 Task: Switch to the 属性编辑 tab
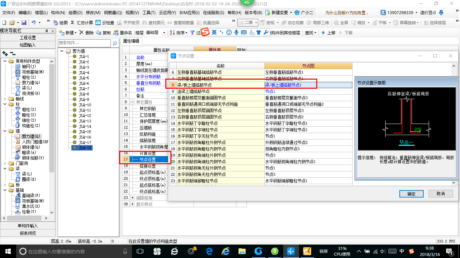click(x=131, y=41)
